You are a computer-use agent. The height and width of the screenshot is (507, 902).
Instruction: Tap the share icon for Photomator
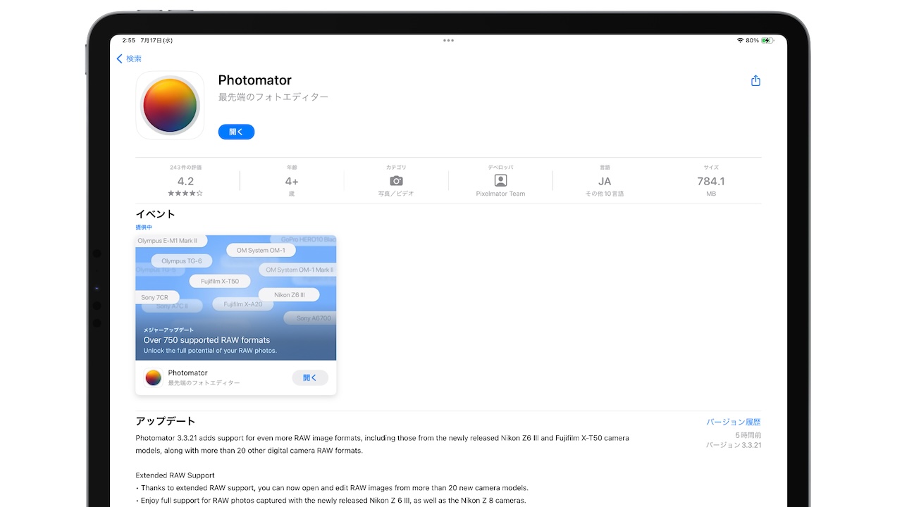pos(755,80)
